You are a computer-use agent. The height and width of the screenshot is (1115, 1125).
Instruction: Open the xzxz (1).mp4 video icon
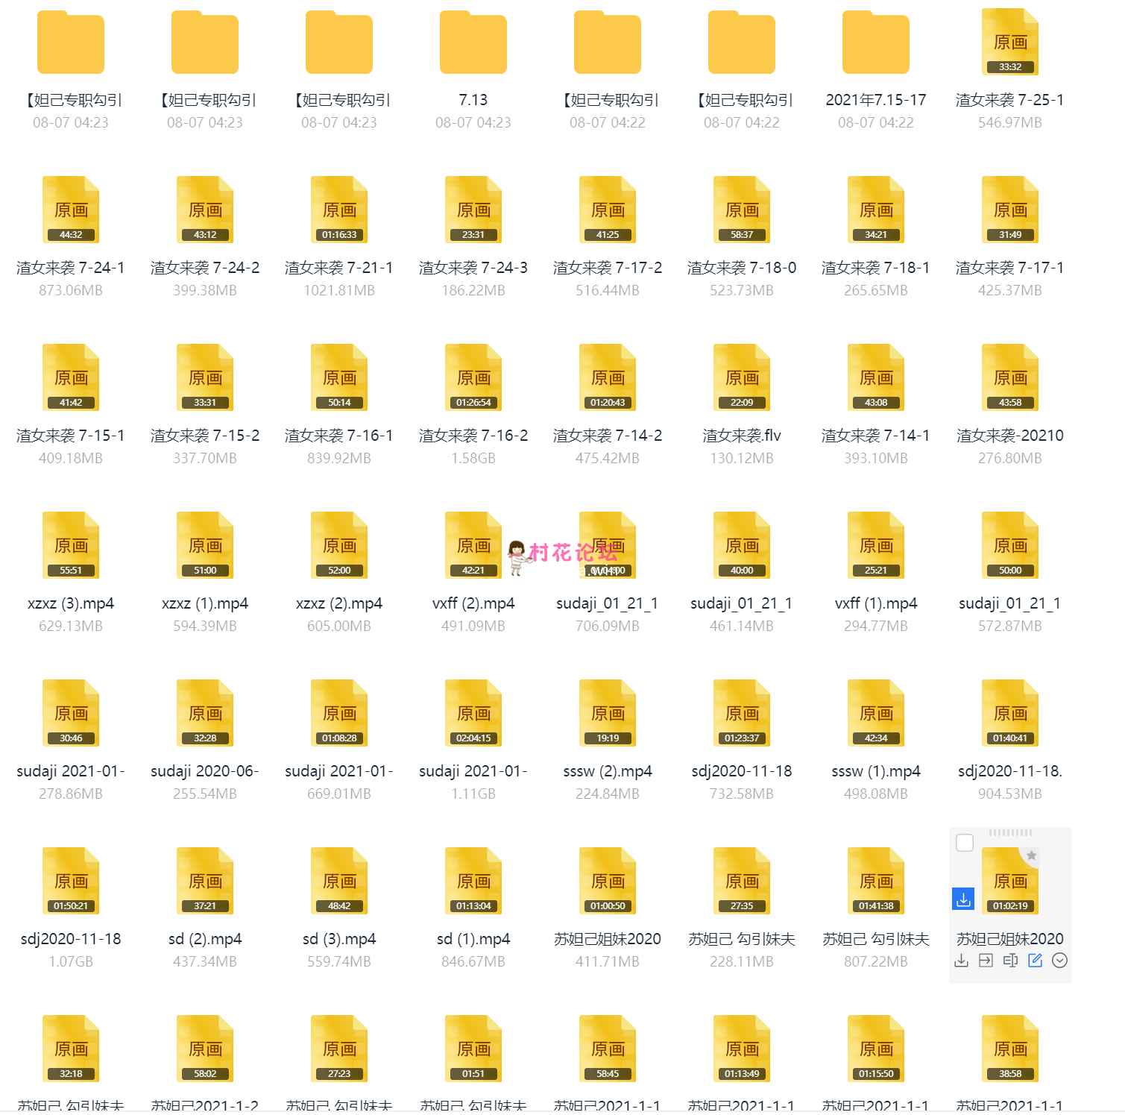click(205, 545)
